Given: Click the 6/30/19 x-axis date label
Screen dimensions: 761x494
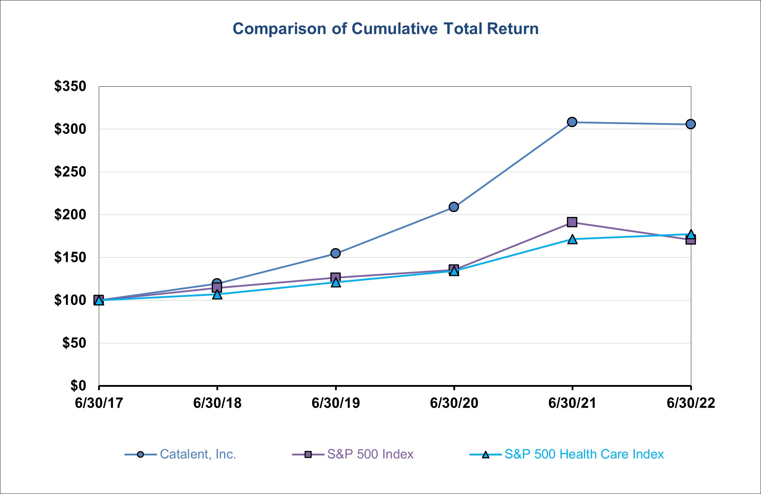Looking at the screenshot, I should 335,403.
